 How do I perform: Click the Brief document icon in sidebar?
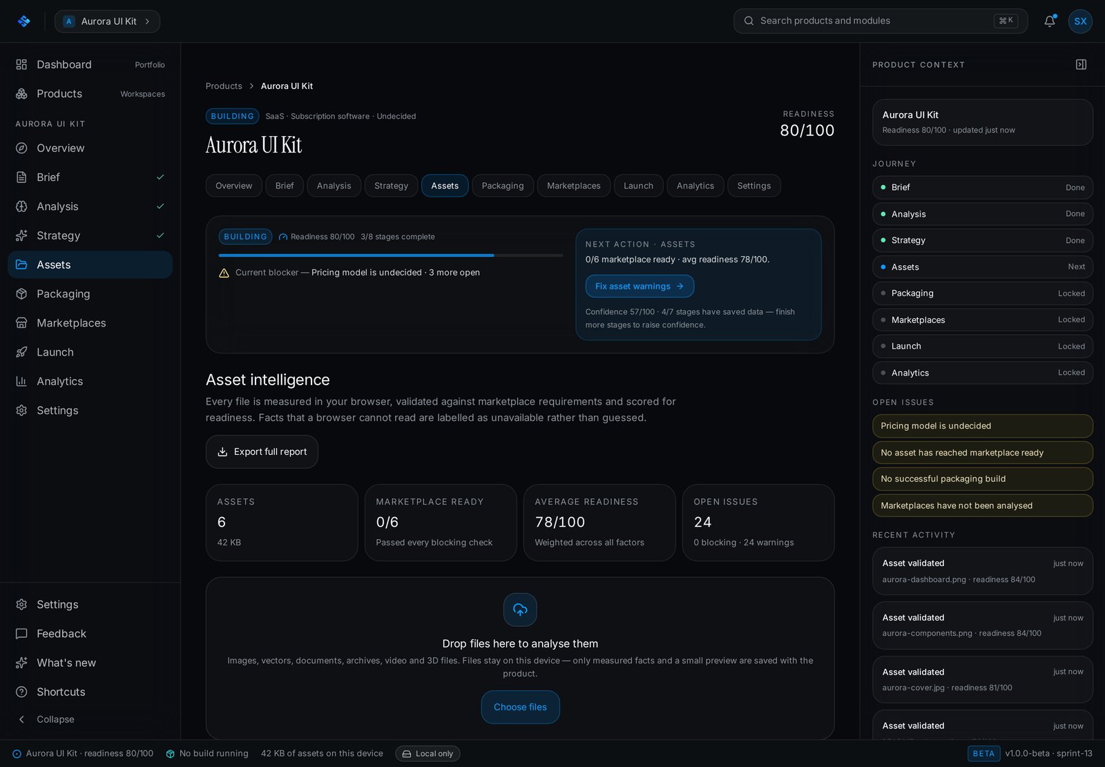(21, 177)
